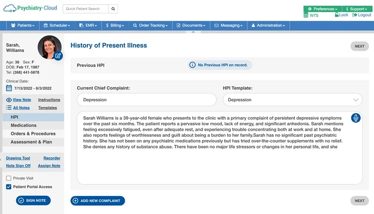The height and width of the screenshot is (214, 374).
Task: Enable the Private Visit checkbox
Action: click(x=8, y=178)
